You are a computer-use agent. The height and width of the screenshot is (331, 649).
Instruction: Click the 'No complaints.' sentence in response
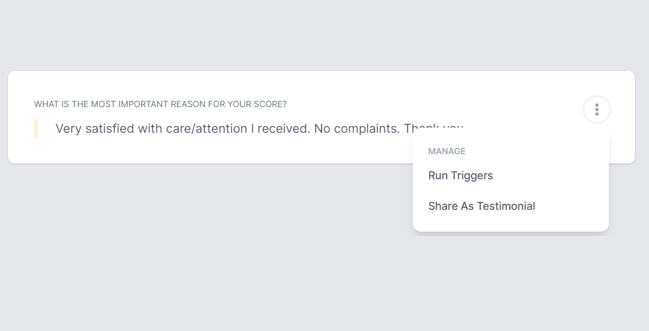tap(357, 128)
